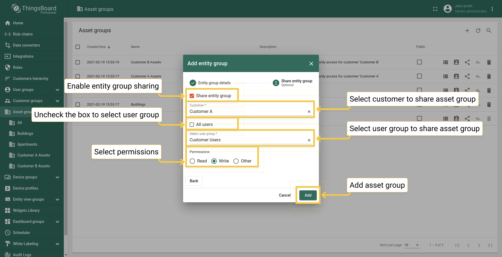This screenshot has height=257, width=502.
Task: Delete the Customer B Assets group
Action: point(489,62)
